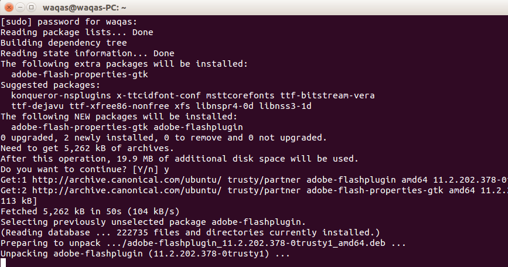The height and width of the screenshot is (267, 508).
Task: Close the terminal window
Action: point(9,7)
